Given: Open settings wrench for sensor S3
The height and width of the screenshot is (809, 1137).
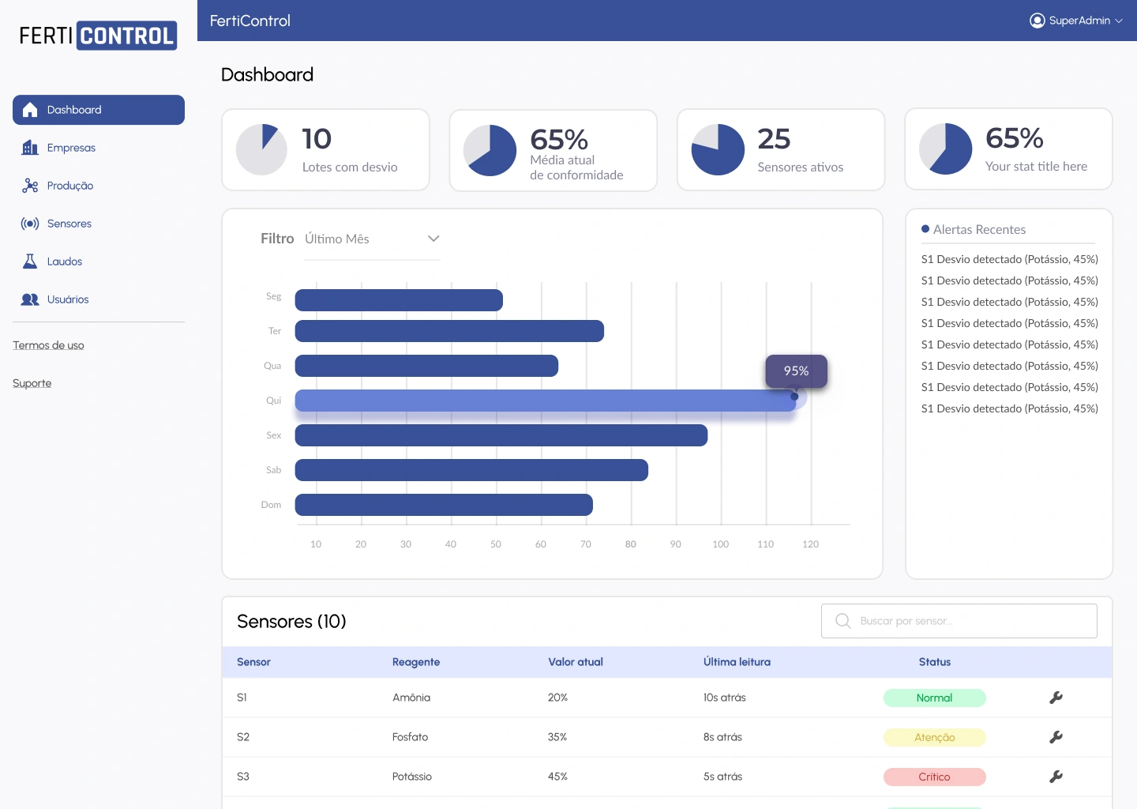Looking at the screenshot, I should click(x=1056, y=777).
